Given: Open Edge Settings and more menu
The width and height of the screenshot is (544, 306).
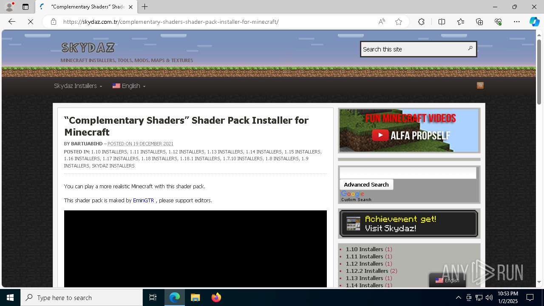Looking at the screenshot, I should click(517, 22).
